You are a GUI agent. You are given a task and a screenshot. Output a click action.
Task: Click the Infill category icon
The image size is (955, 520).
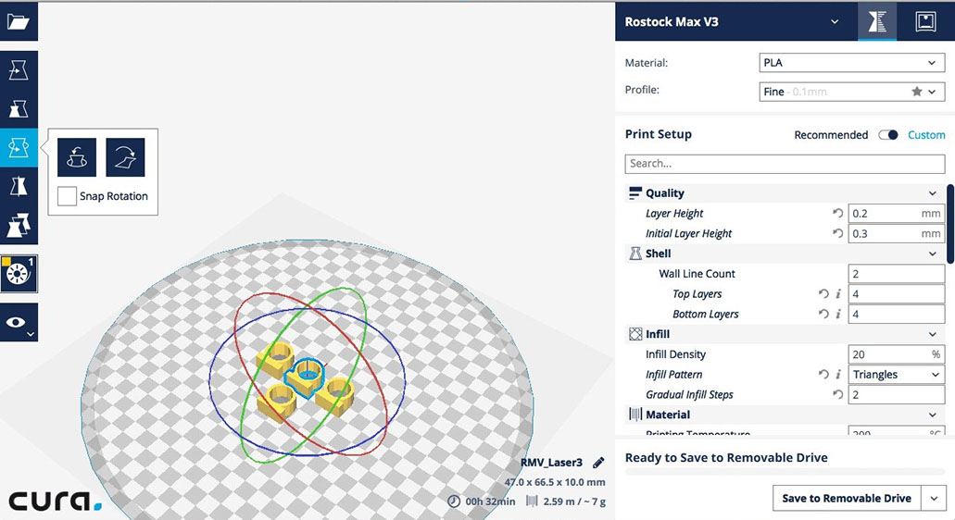(x=635, y=335)
